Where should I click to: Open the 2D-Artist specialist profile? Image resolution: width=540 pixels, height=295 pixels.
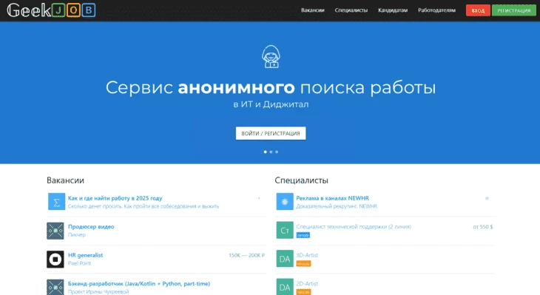pos(307,284)
